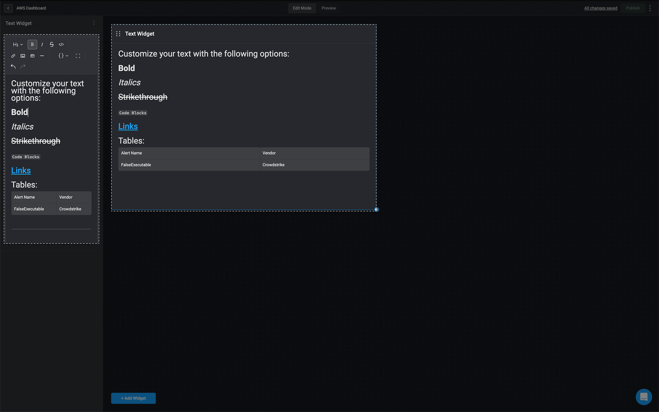Insert a link with the chain icon
Image resolution: width=659 pixels, height=412 pixels.
click(13, 56)
